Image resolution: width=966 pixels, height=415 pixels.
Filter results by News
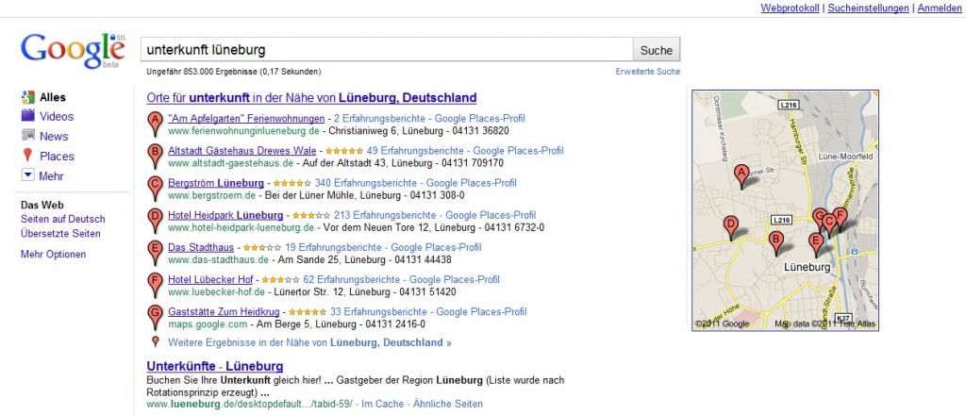(x=54, y=136)
